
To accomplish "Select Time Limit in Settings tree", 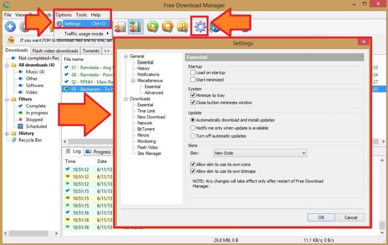I will [x=146, y=111].
